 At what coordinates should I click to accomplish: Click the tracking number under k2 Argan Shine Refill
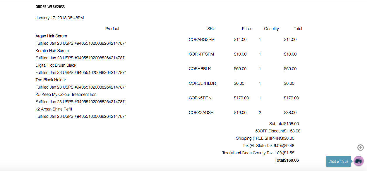pyautogui.click(x=101, y=116)
